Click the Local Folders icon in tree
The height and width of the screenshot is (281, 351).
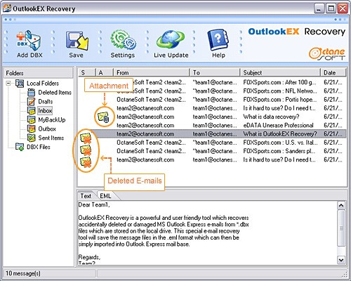pos(20,84)
